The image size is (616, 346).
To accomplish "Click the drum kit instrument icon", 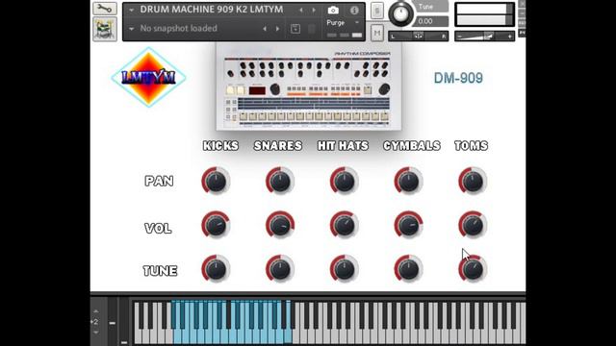I will 105,29.
